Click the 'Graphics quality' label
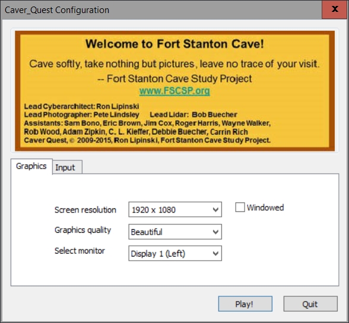This screenshot has height=323, width=349. point(83,230)
